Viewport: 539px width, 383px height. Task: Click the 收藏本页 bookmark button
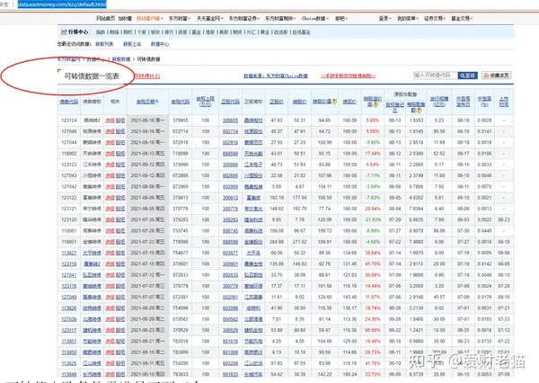[x=496, y=76]
